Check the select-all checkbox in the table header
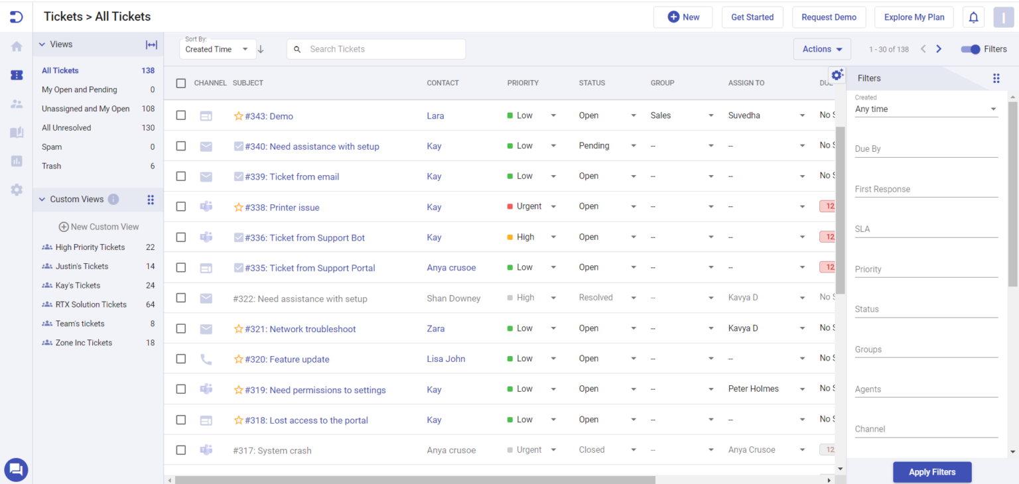The height and width of the screenshot is (484, 1019). click(180, 83)
